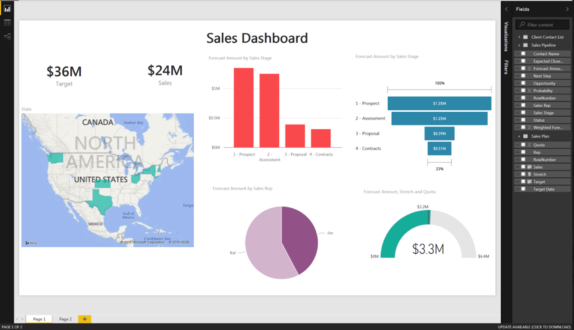Open Data view from the left sidebar
Viewport: 574px width, 330px height.
tap(7, 22)
